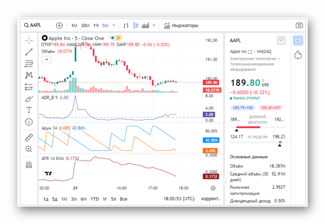Select the zoom-in tool
The image size is (325, 224).
[x=29, y=149]
